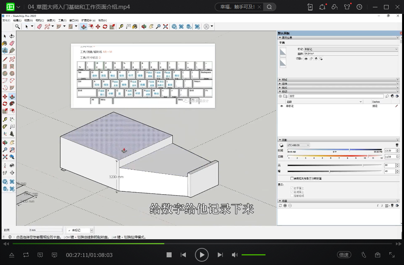Open the UTC+08:00 timezone dropdown
This screenshot has width=404, height=265.
tap(298, 145)
